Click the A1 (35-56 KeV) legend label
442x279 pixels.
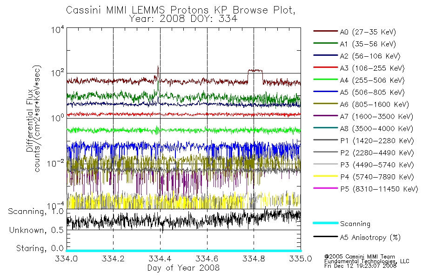click(368, 44)
